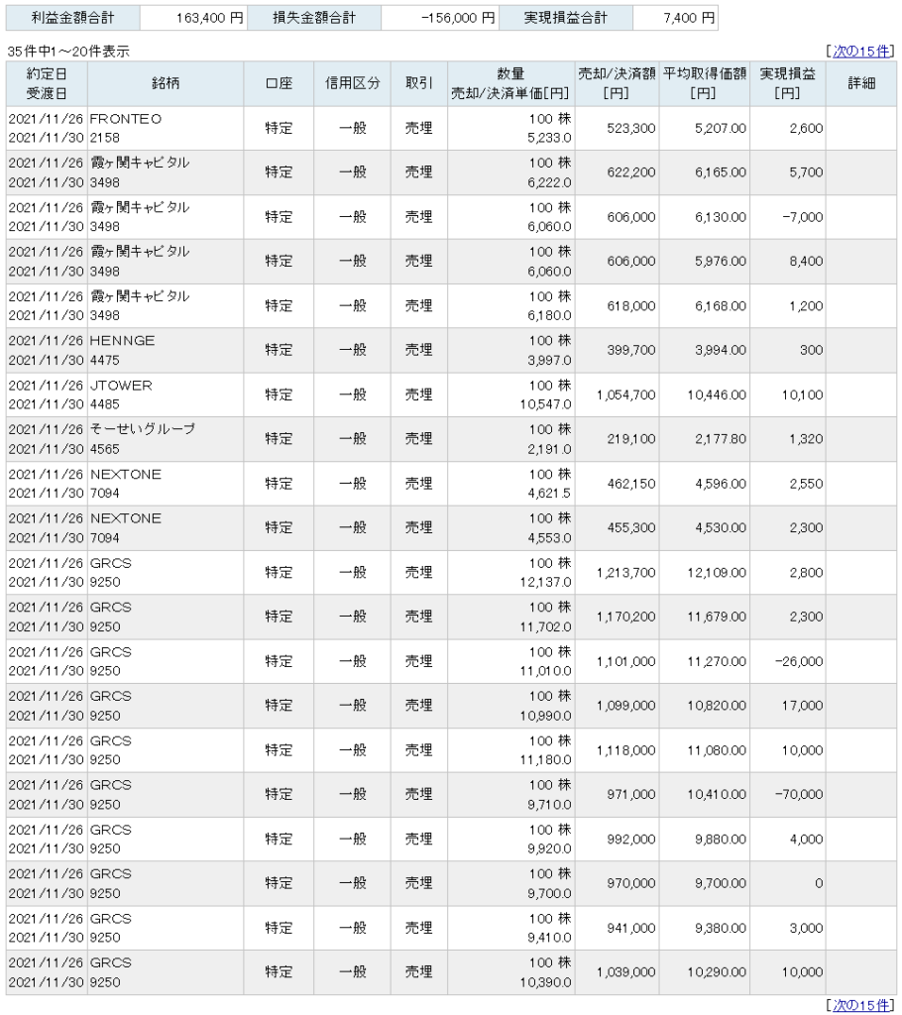902x1015 pixels.
Task: Select the 1,039,000 settlement amount
Action: 626,972
